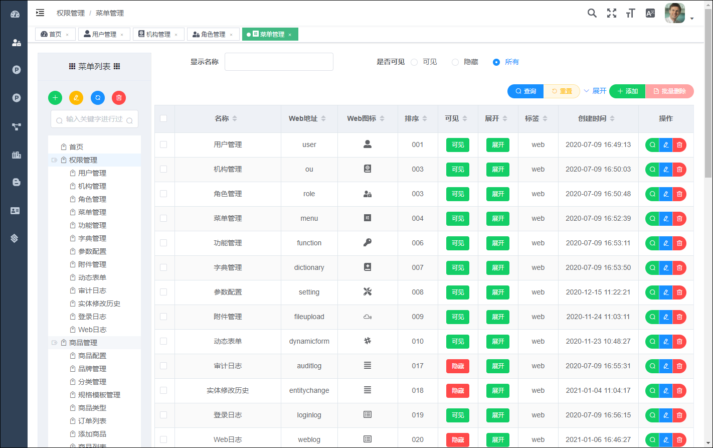Click the green 添加 button
Image resolution: width=713 pixels, height=448 pixels.
click(x=627, y=91)
